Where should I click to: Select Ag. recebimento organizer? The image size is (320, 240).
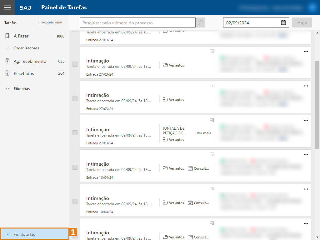pos(30,61)
